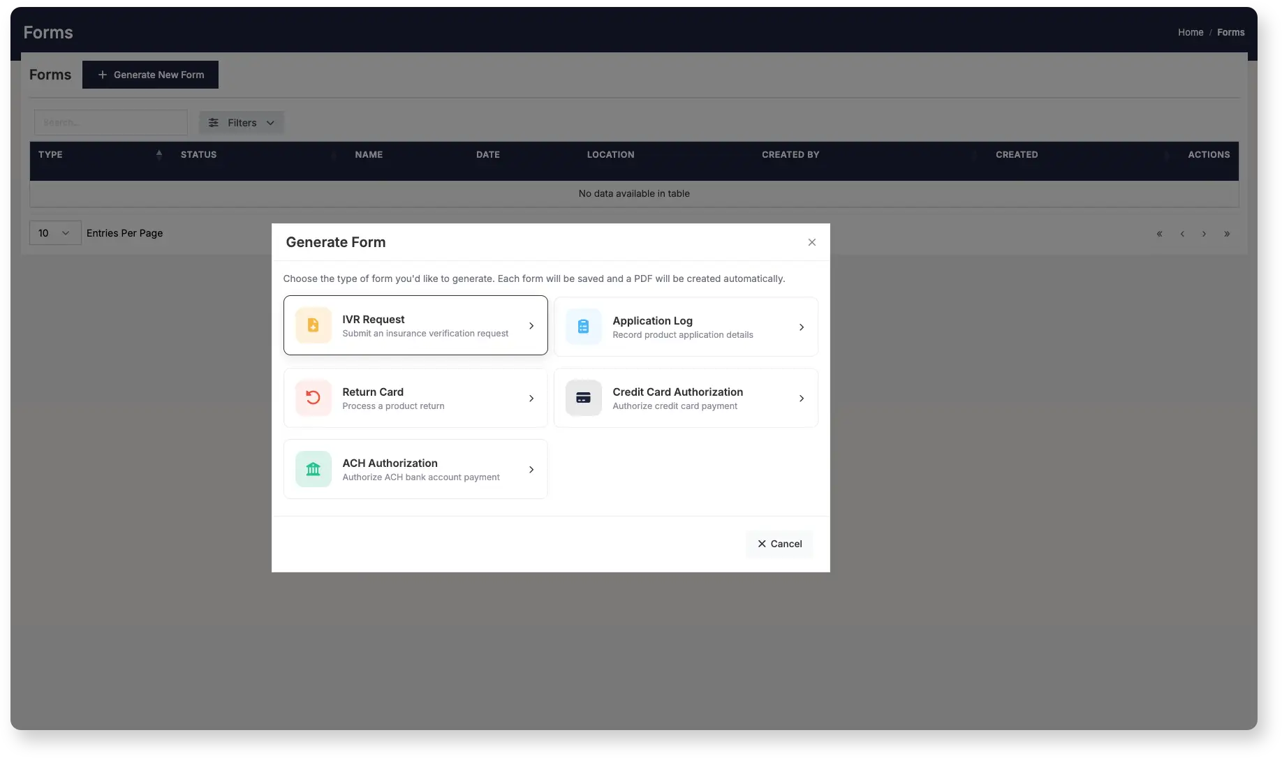Open the Home breadcrumb link
The height and width of the screenshot is (758, 1282).
[x=1191, y=32]
